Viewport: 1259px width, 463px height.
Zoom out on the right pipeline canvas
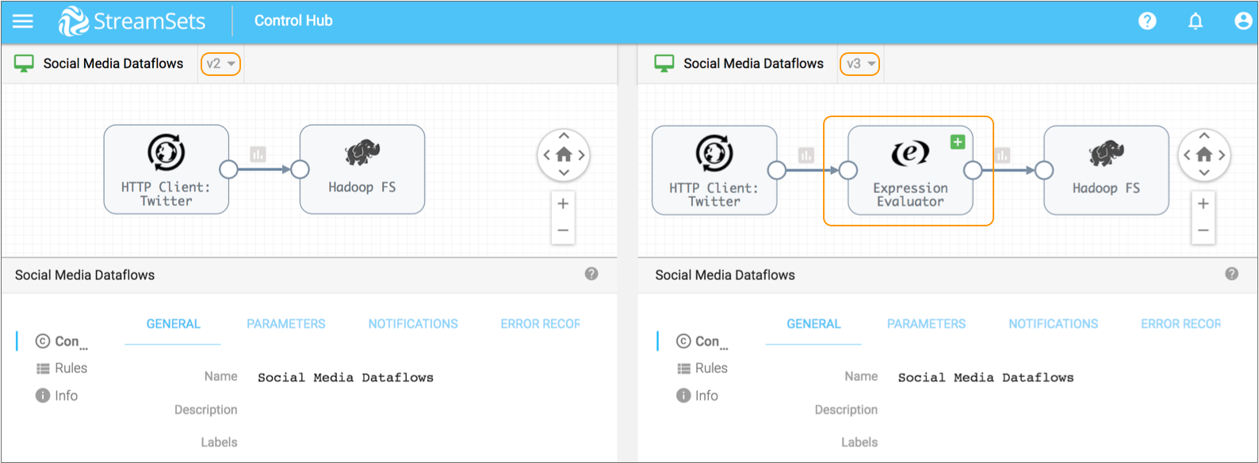coord(1203,230)
